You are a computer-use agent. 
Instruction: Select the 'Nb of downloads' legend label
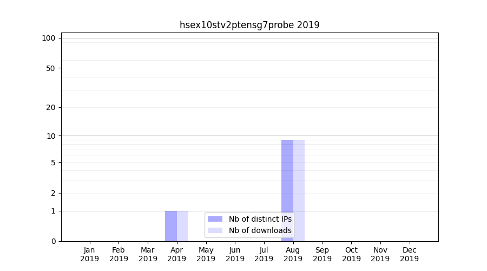260,230
